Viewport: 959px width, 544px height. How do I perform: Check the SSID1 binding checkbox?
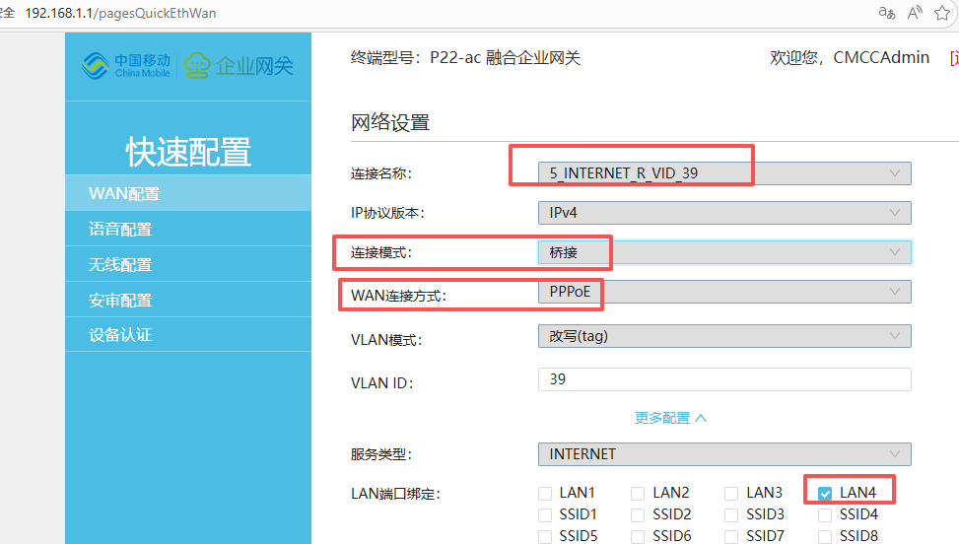[x=545, y=515]
